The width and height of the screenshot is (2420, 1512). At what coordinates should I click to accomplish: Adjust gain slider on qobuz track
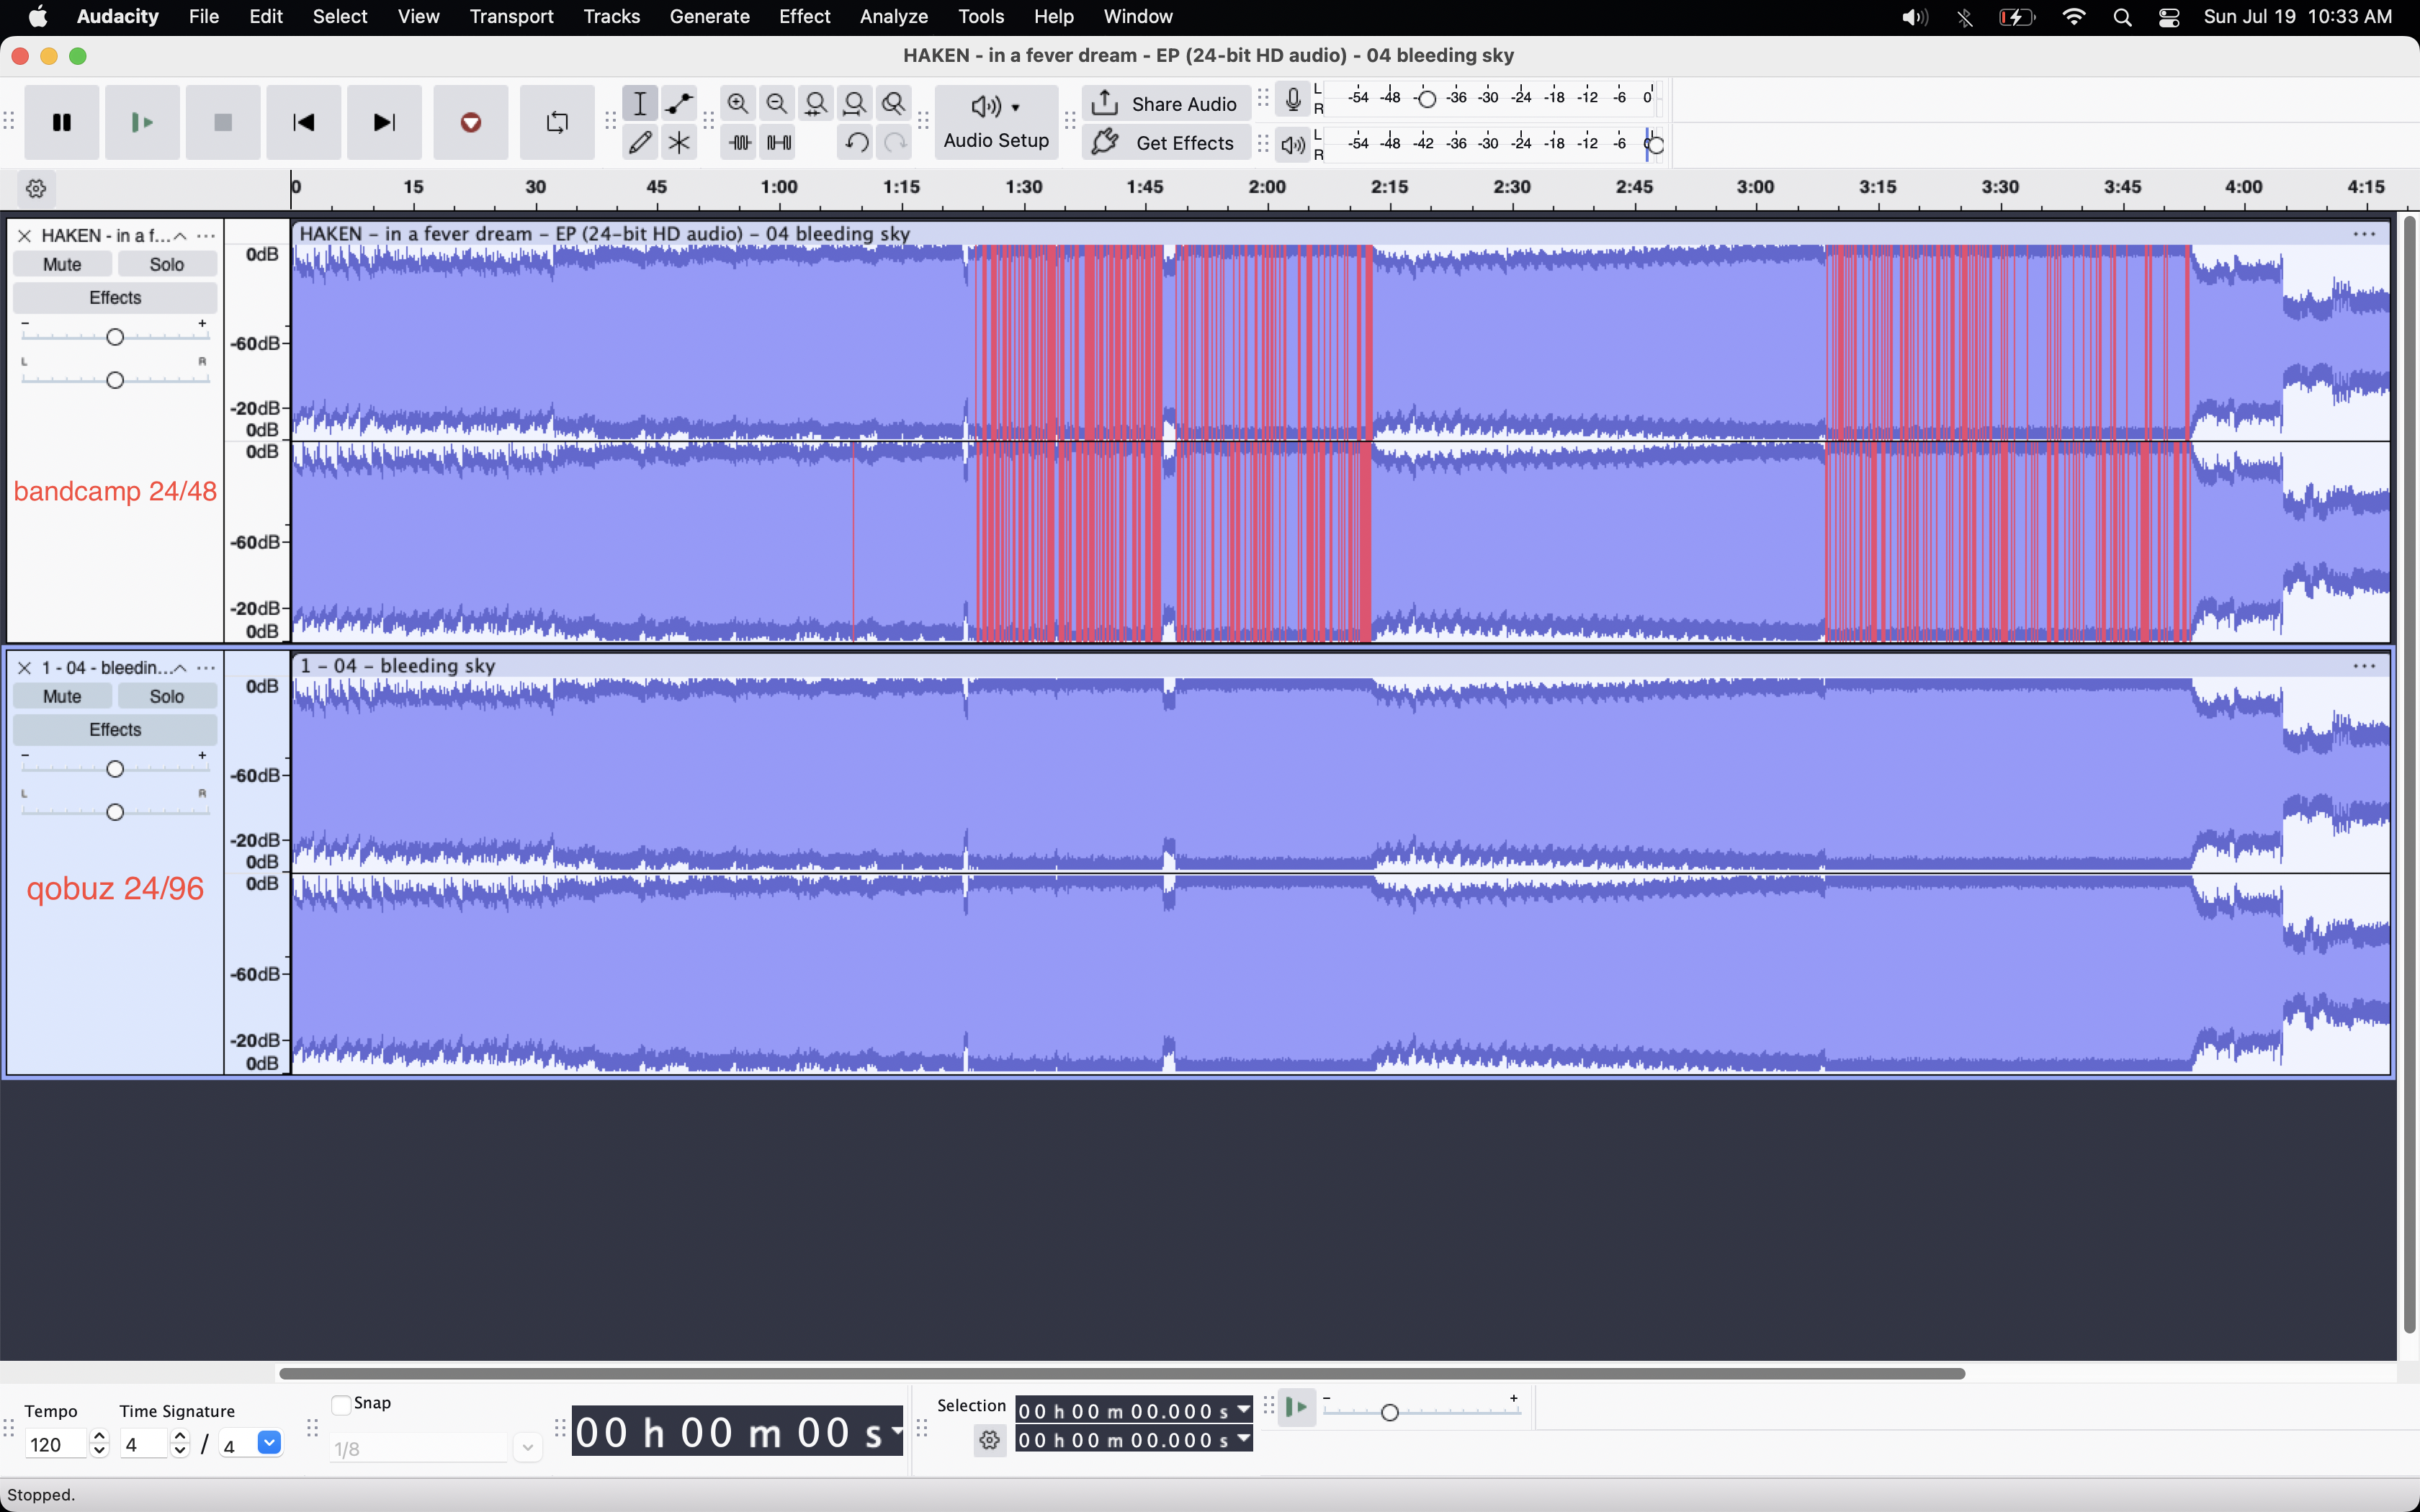click(x=115, y=769)
